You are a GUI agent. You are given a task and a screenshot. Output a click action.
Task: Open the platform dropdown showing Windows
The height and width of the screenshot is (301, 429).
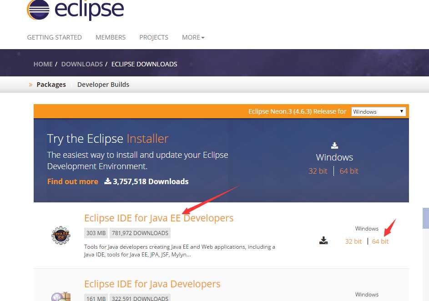[379, 111]
